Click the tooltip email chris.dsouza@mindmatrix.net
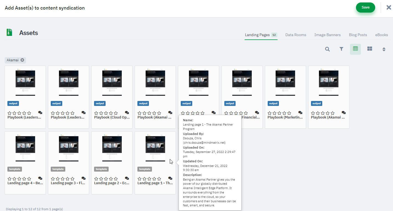Viewport: 393px width, 211px height. click(204, 143)
